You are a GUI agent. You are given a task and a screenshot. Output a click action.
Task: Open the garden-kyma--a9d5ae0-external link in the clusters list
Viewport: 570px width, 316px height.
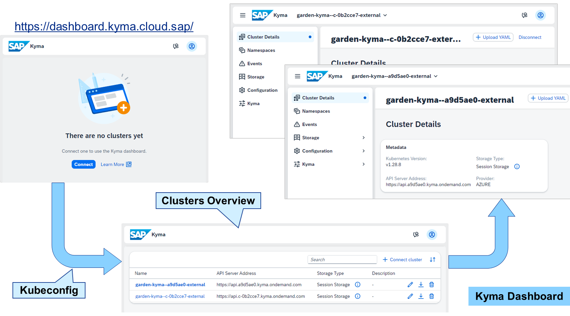pyautogui.click(x=170, y=285)
